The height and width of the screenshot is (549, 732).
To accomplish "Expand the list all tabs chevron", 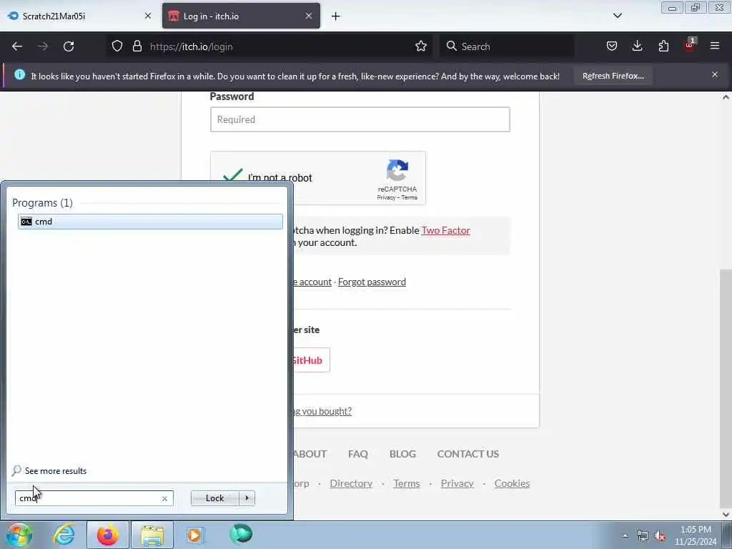I will 617,16.
